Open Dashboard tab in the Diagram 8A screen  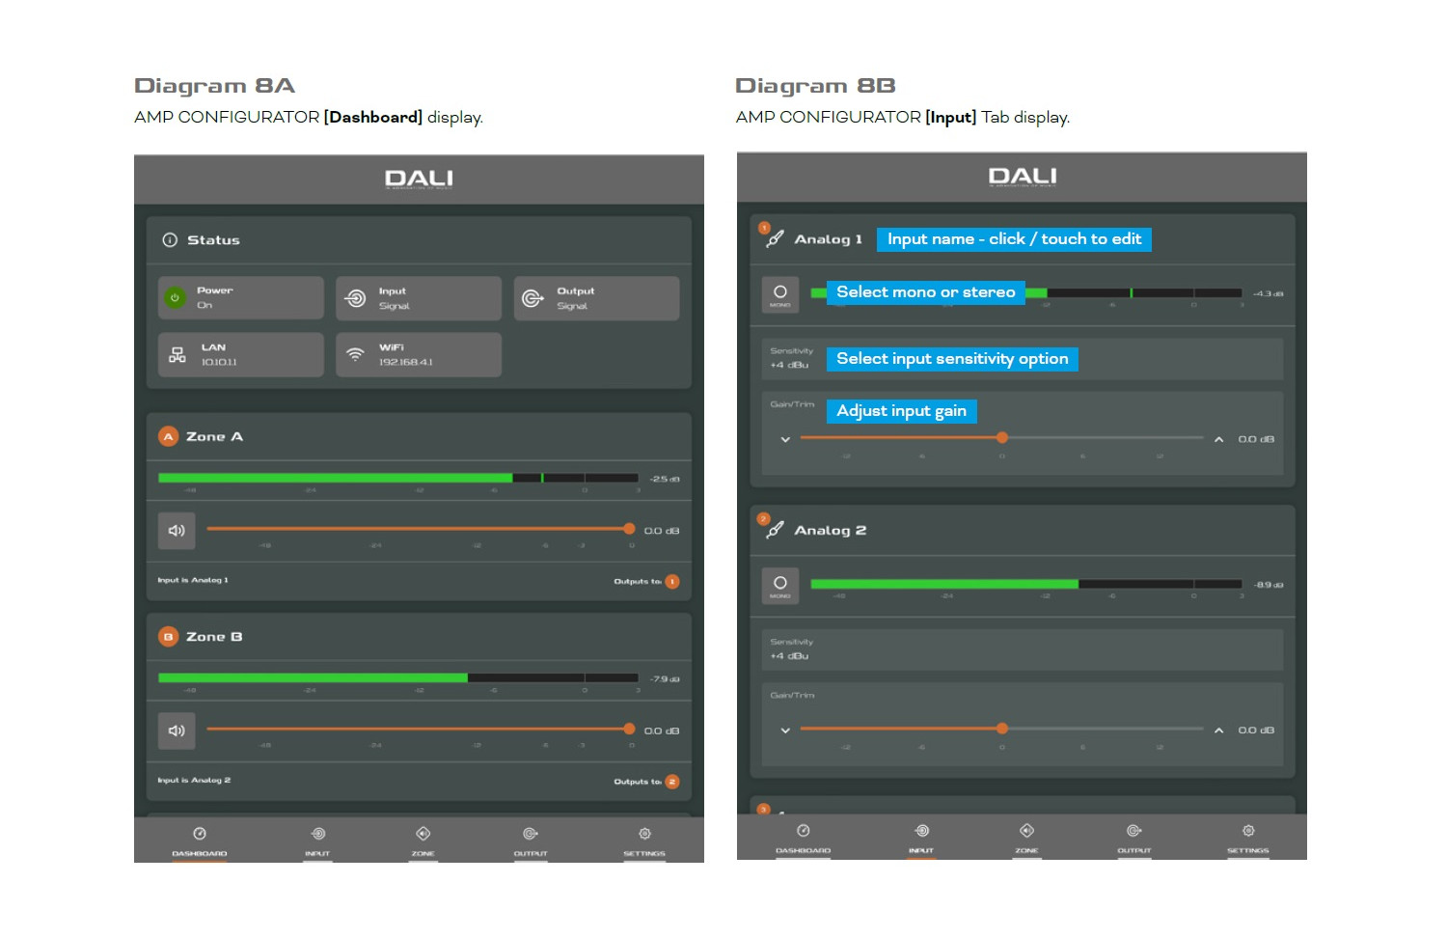200,841
